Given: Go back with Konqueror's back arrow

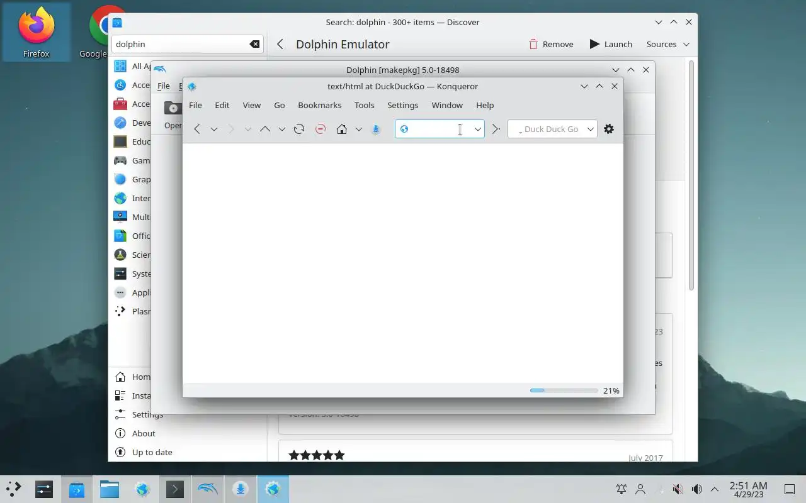Looking at the screenshot, I should 197,129.
